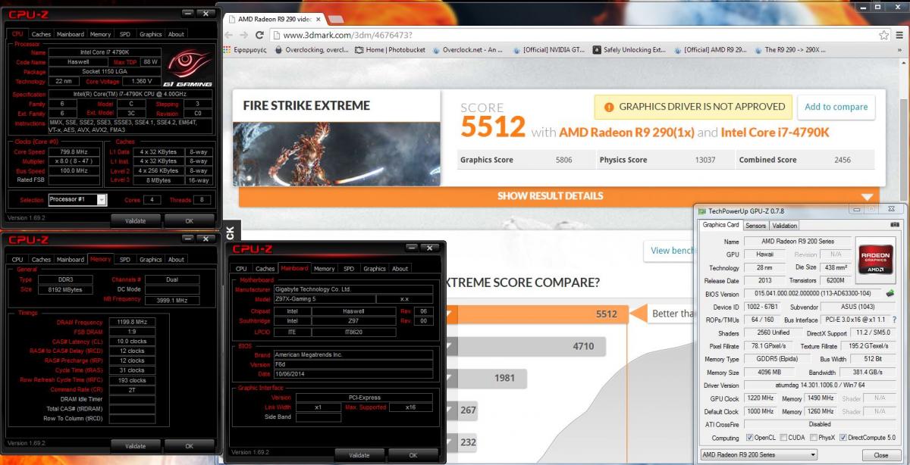Click the Combined Score value 2456

click(x=843, y=161)
